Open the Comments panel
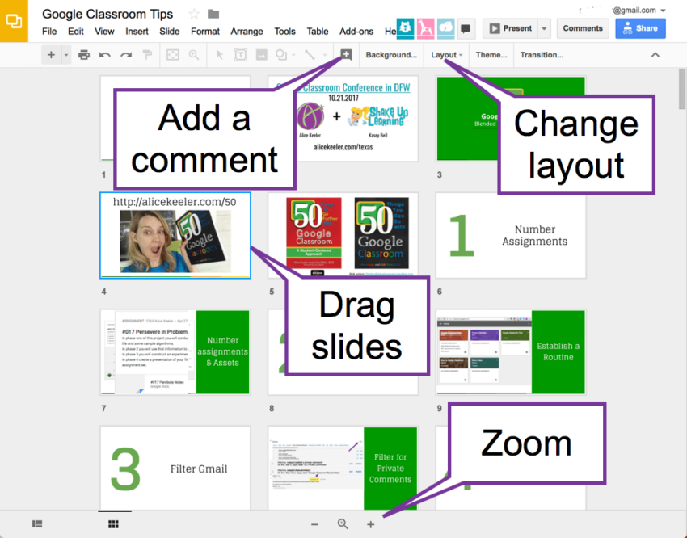Image resolution: width=687 pixels, height=538 pixels. point(582,27)
